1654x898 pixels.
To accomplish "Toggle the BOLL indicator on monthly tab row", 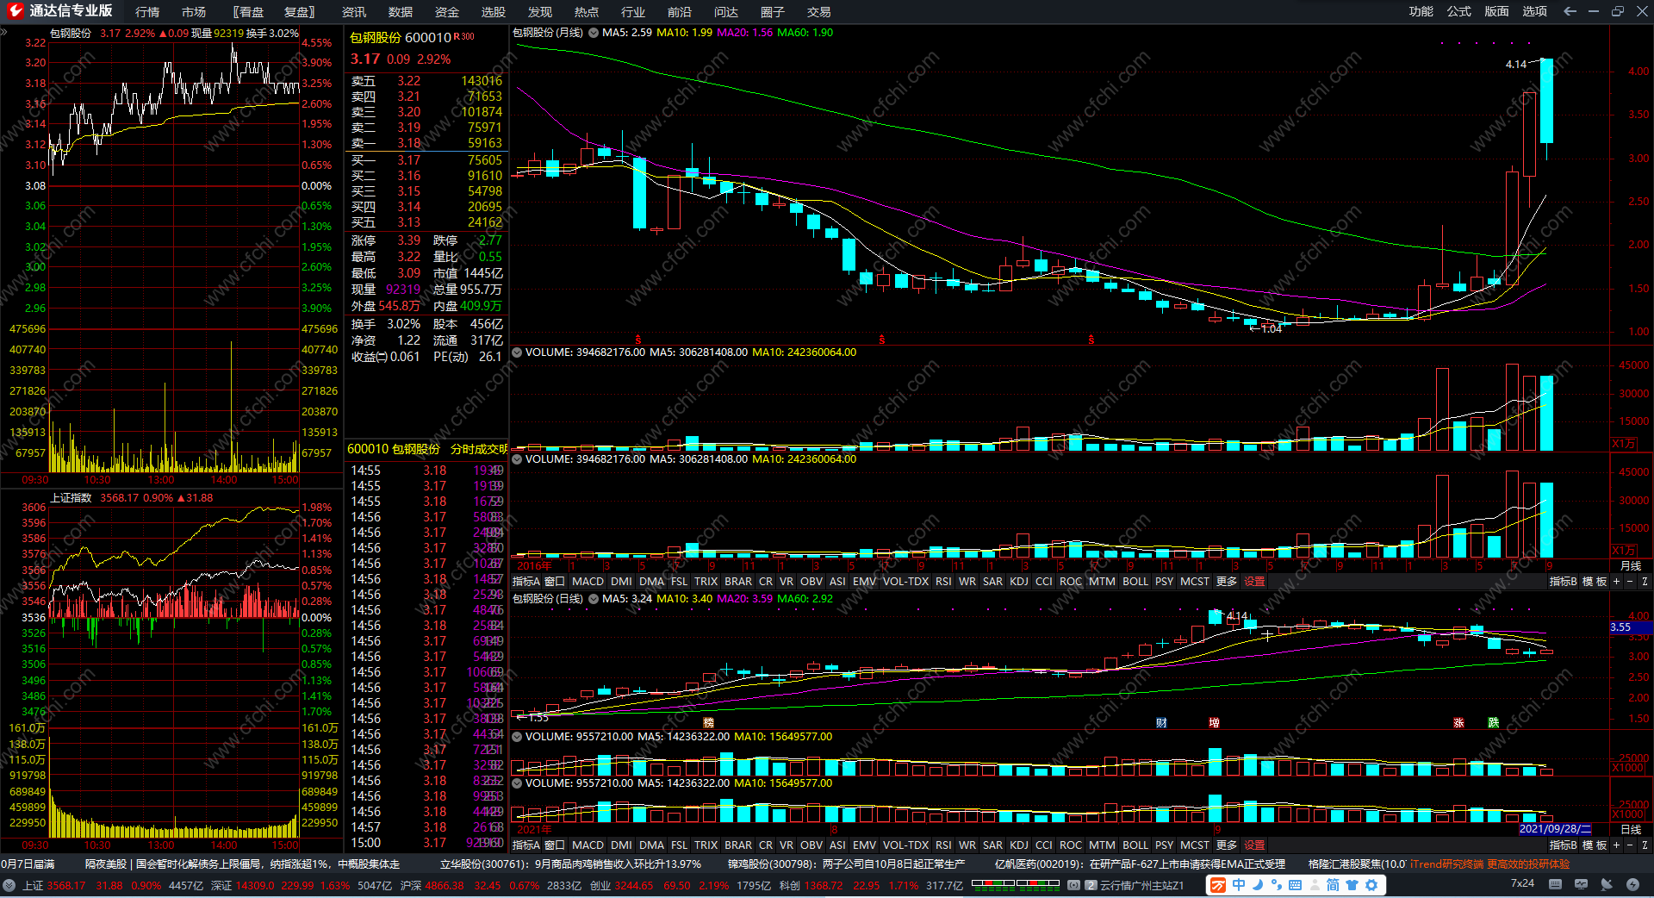I will pyautogui.click(x=1135, y=582).
